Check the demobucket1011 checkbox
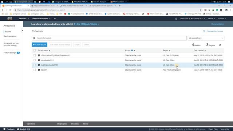Viewport: 233px width, 131px height. 35,60
